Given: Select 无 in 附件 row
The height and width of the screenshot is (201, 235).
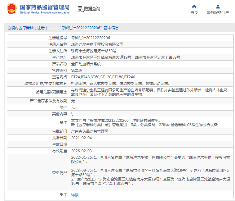Looking at the screenshot, I should point(73,107).
